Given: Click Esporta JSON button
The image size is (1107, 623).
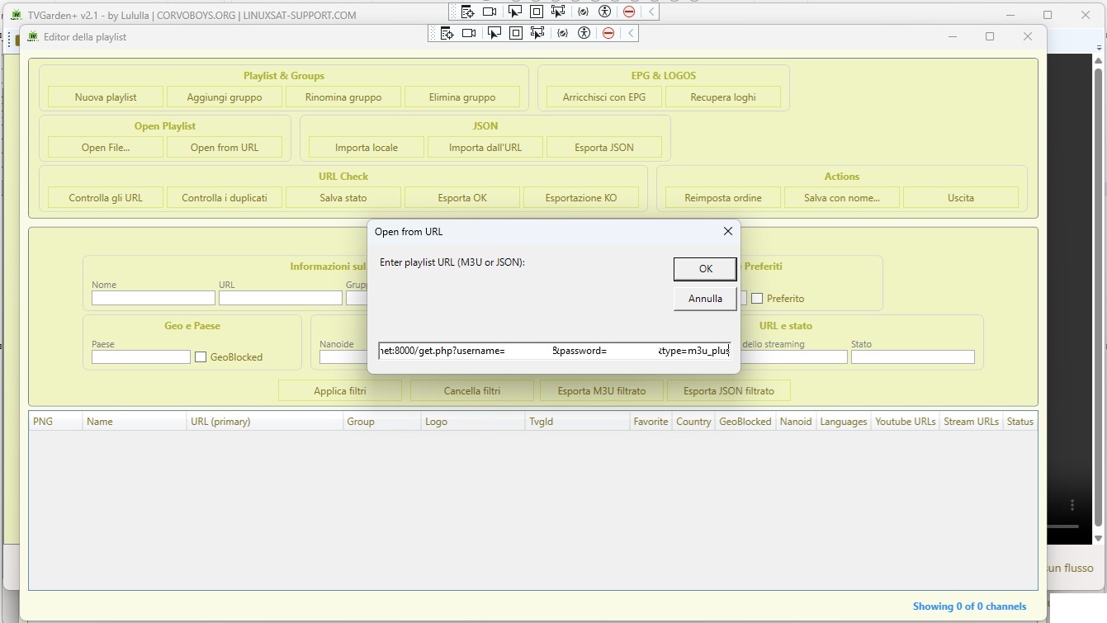Looking at the screenshot, I should [x=604, y=148].
